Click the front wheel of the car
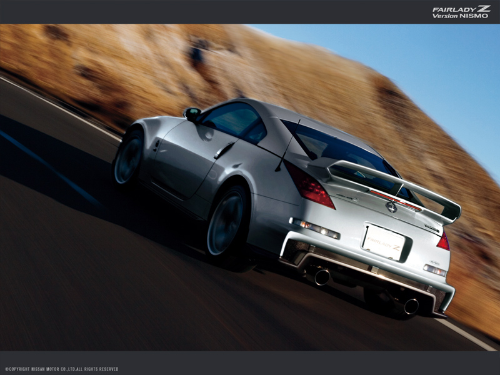Screen dimensions: 500x375 pos(129,157)
